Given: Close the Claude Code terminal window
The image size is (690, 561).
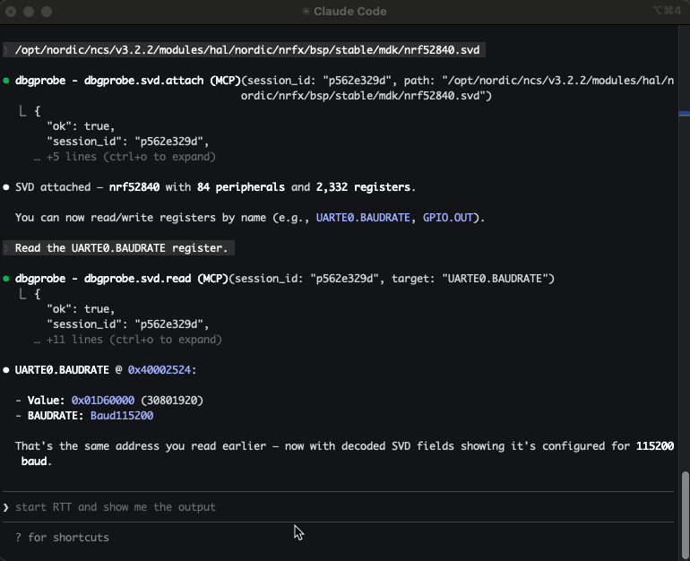Looking at the screenshot, I should (12, 12).
